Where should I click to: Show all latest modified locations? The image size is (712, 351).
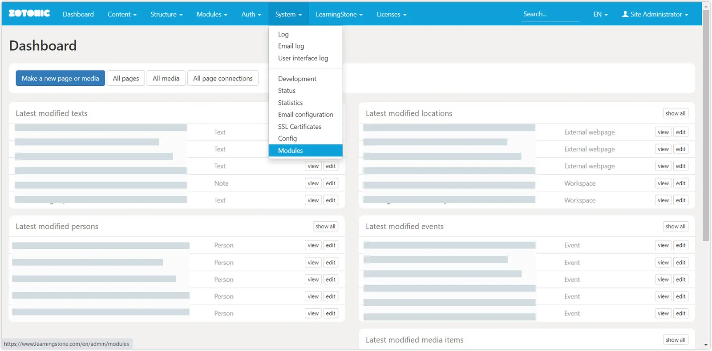[x=675, y=113]
